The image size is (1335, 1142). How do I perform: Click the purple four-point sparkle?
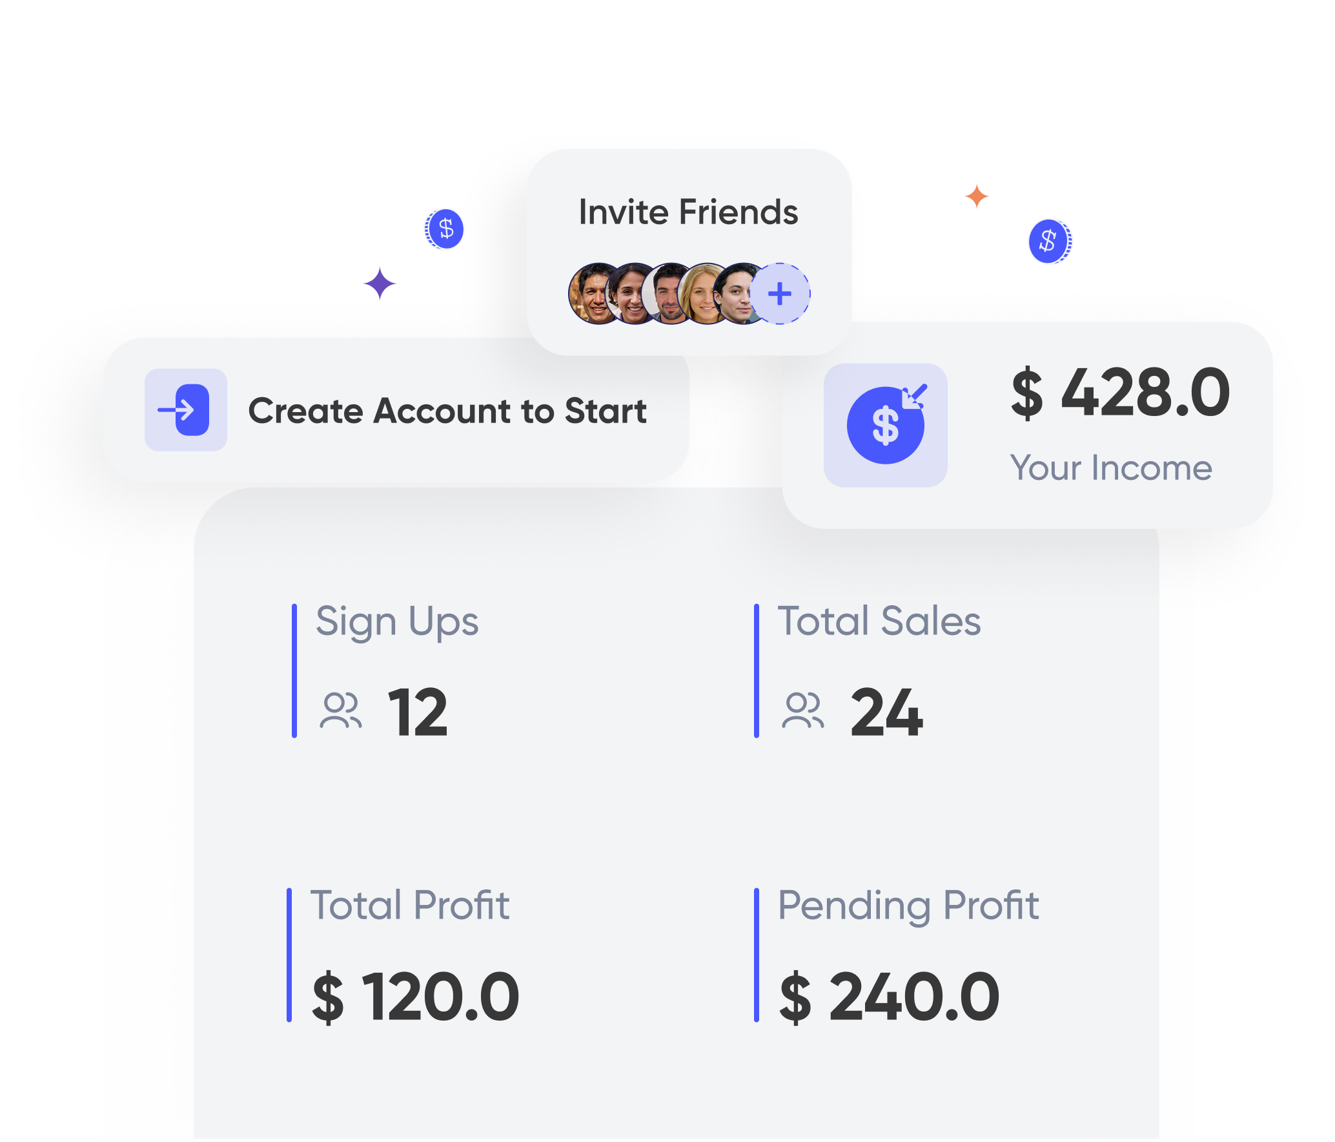click(380, 284)
